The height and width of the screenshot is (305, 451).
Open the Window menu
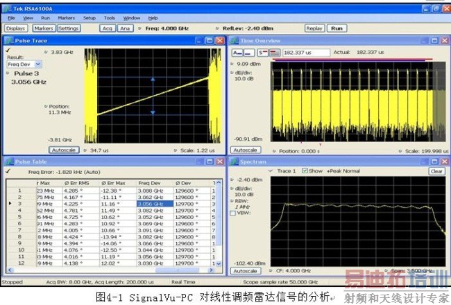pos(132,18)
